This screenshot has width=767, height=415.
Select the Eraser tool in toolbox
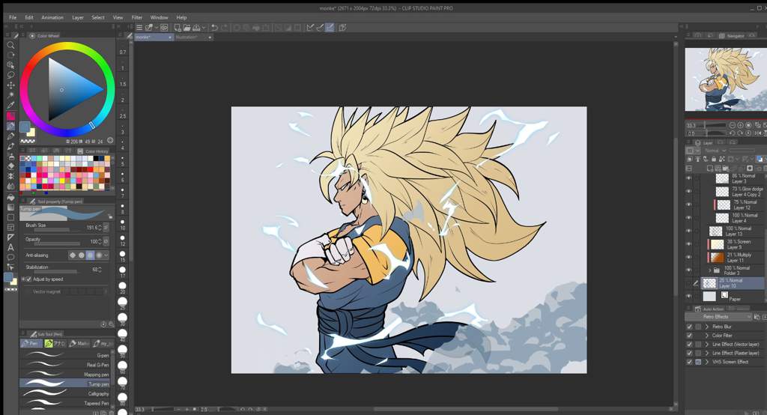pyautogui.click(x=10, y=166)
